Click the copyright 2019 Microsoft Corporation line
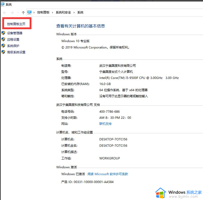Image resolution: width=203 pixels, height=200 pixels. point(96,47)
